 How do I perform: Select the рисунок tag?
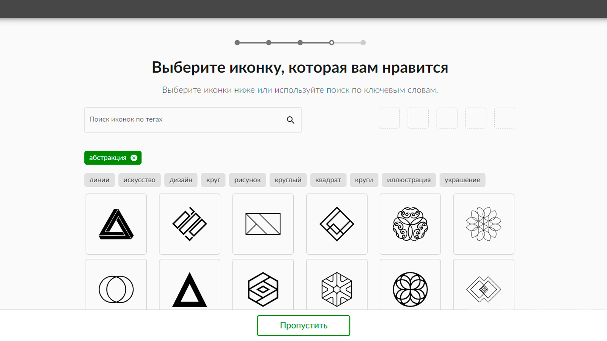click(247, 180)
